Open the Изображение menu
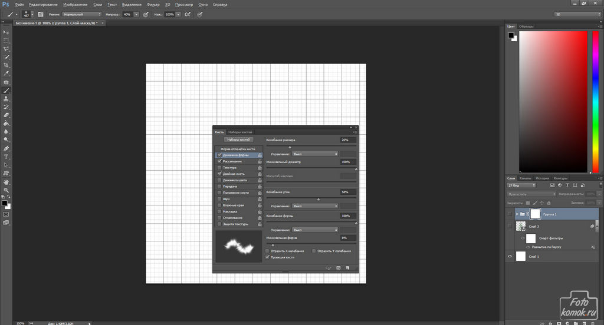This screenshot has height=325, width=604. click(75, 5)
